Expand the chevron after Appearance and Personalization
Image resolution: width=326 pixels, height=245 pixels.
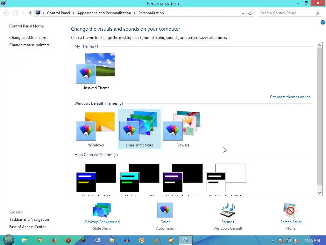point(135,13)
